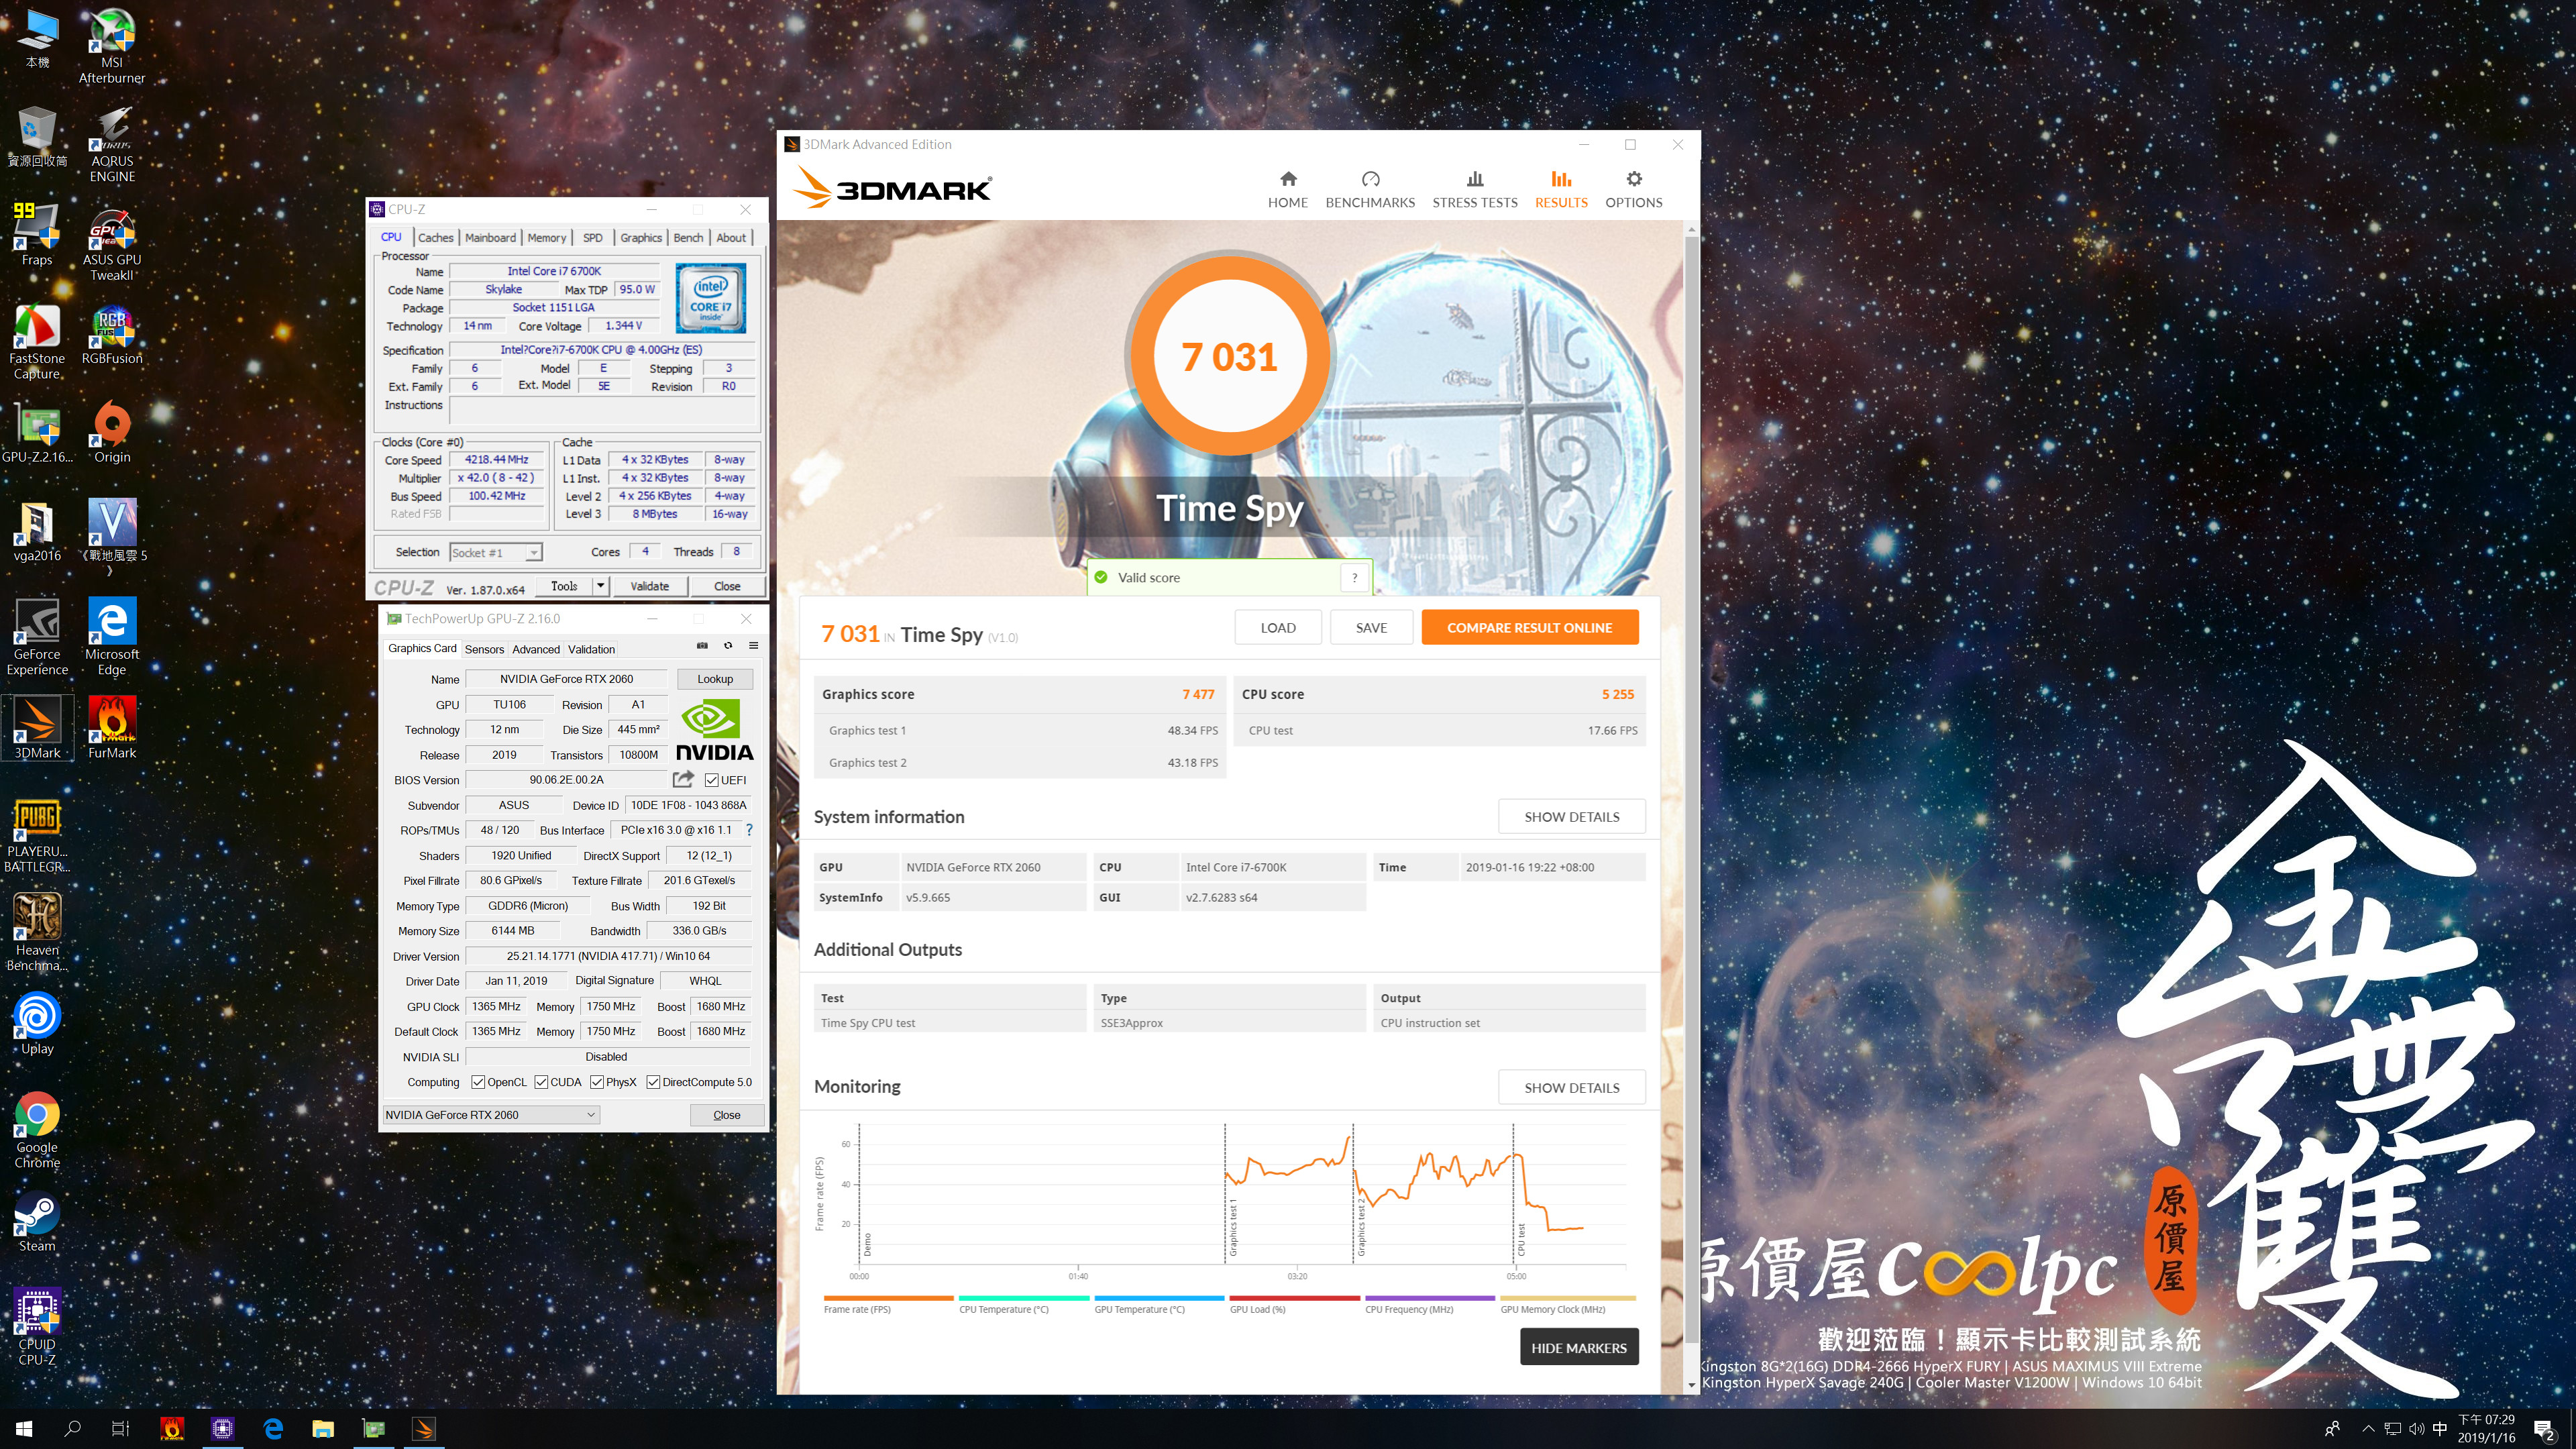Select the 3DMark desktop icon
Viewport: 2576px width, 1449px height.
click(x=37, y=729)
